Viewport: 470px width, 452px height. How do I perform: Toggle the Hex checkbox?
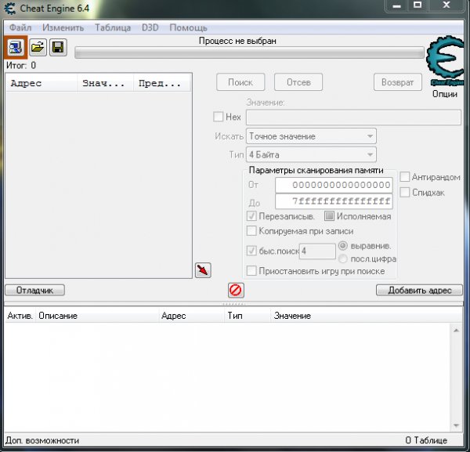219,116
